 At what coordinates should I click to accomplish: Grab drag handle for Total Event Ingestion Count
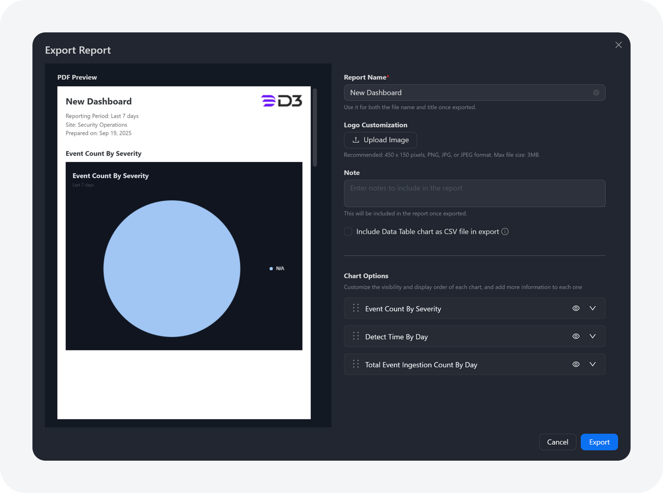coord(356,364)
